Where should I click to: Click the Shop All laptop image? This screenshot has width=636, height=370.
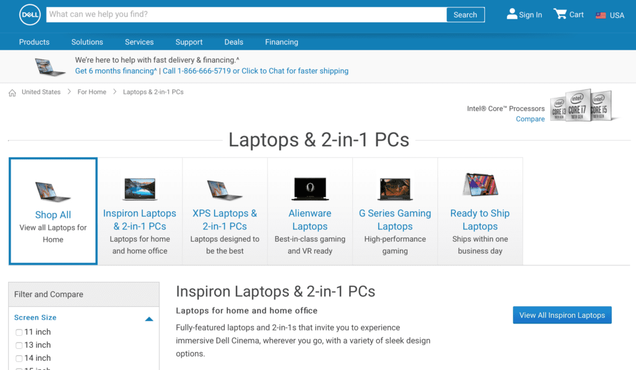pos(53,192)
